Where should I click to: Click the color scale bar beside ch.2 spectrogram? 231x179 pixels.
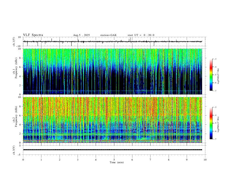(211, 123)
